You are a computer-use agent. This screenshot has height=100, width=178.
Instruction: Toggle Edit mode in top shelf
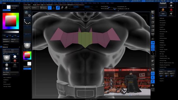coord(50,8)
